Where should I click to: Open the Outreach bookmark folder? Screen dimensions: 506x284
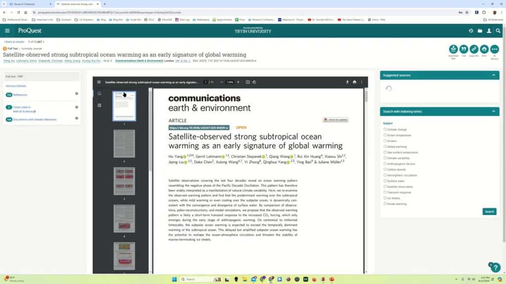[x=64, y=20]
